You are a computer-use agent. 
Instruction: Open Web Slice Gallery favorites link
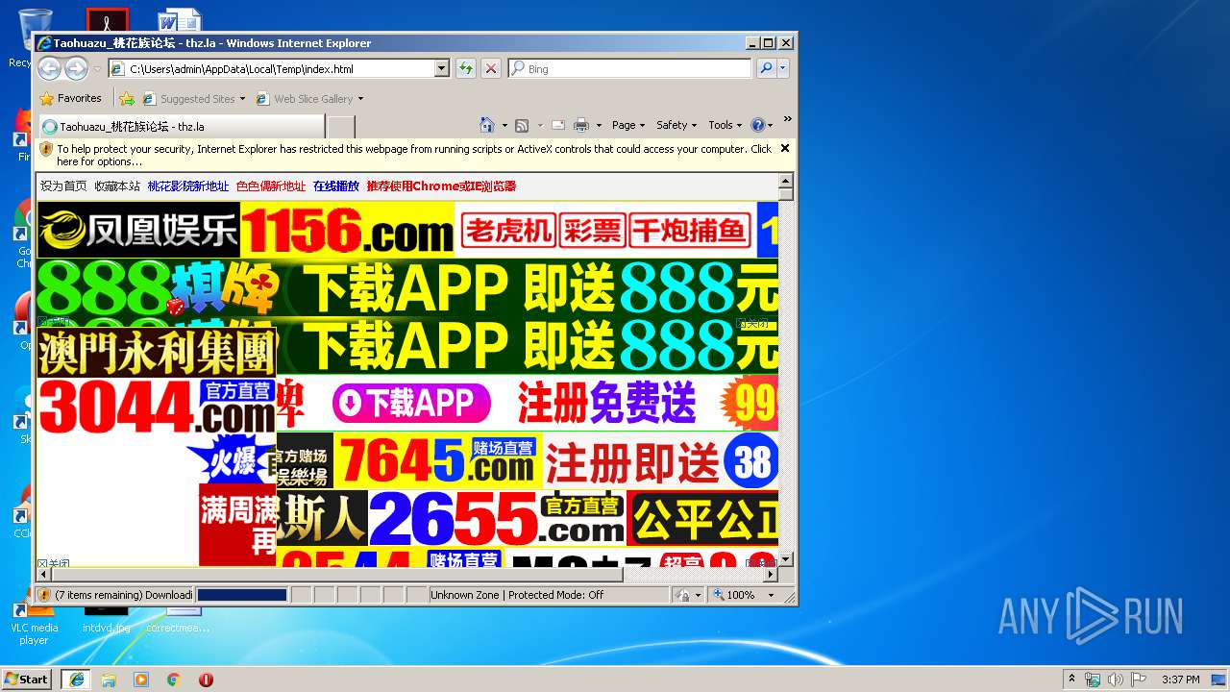tap(309, 98)
